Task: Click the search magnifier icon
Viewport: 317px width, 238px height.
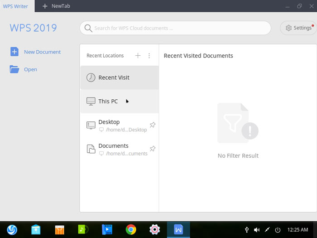Action: 88,28
